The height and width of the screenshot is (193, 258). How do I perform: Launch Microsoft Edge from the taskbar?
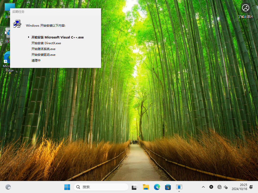click(x=157, y=187)
